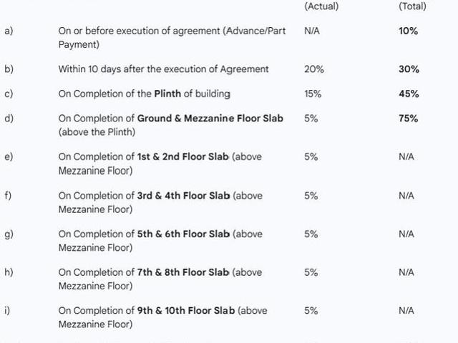458x343 pixels.
Task: Click row label "a)" at left
Action: (9, 31)
